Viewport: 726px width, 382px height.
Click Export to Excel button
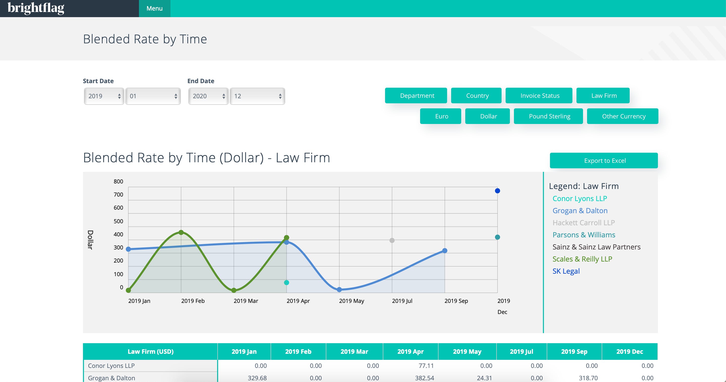tap(604, 161)
